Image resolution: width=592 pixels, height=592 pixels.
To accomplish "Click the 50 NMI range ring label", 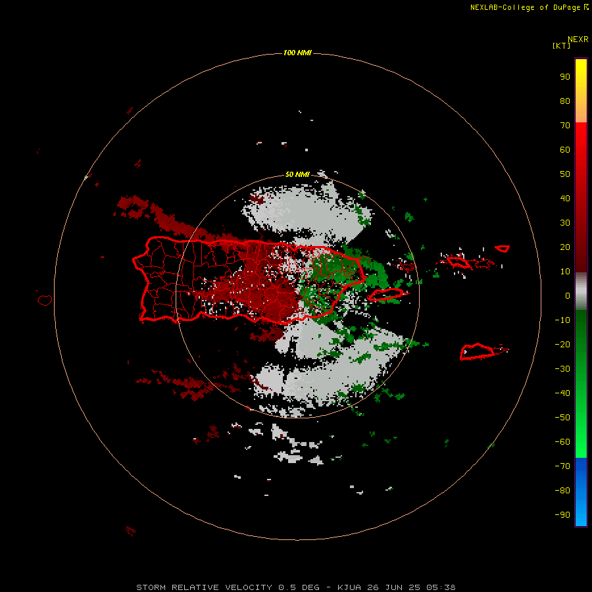I will (297, 174).
